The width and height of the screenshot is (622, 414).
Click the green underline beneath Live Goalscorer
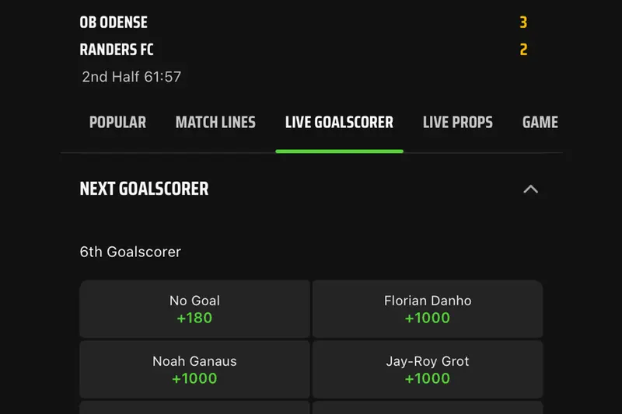pos(339,151)
